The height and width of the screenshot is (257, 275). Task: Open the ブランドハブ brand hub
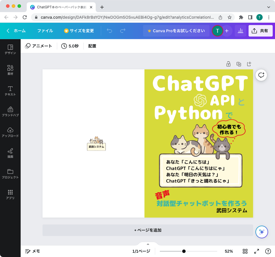[10, 112]
